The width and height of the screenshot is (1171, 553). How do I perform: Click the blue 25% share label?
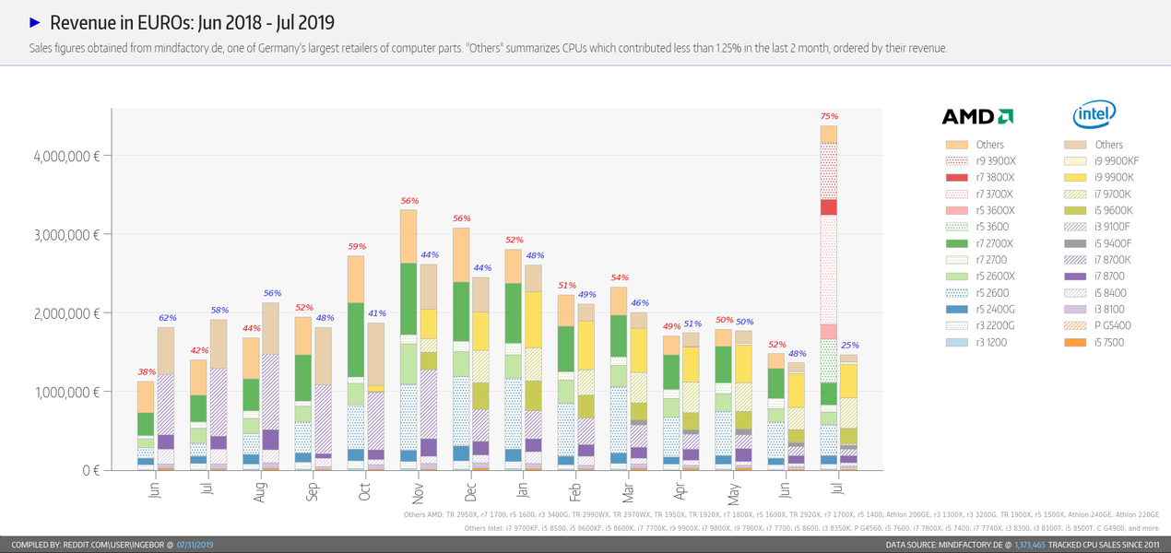[848, 346]
